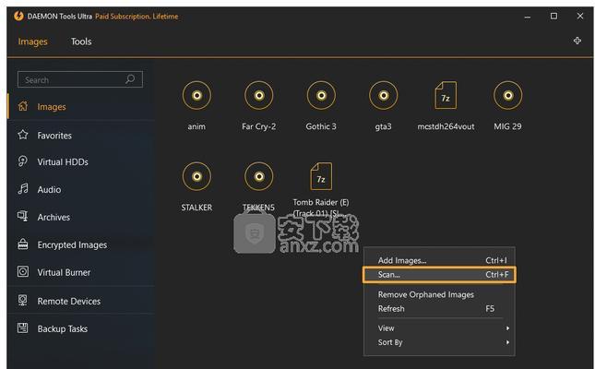Image resolution: width=595 pixels, height=369 pixels.
Task: Select the Tomb Raider (E) 7z archive
Action: coord(321,176)
